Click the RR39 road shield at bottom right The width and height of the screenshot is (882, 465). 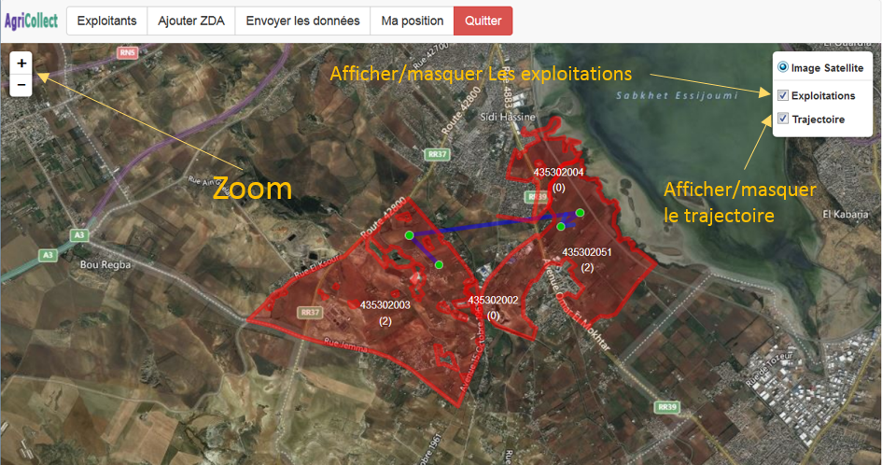(667, 407)
